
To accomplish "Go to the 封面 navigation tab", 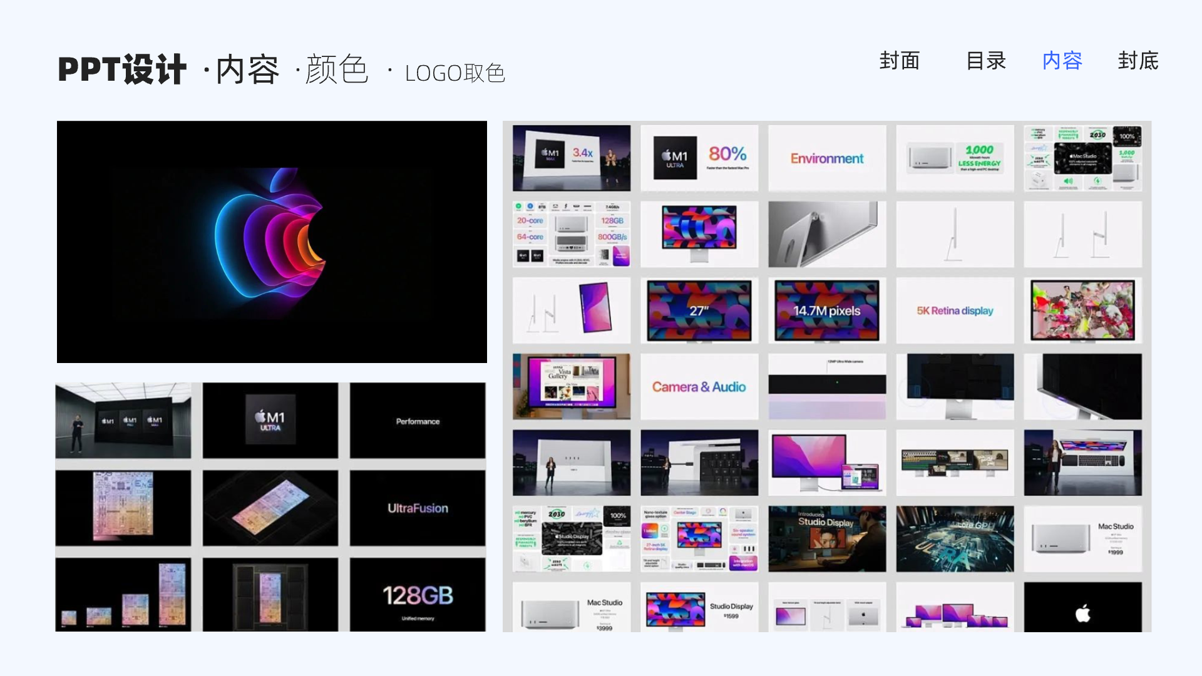I will [x=900, y=61].
